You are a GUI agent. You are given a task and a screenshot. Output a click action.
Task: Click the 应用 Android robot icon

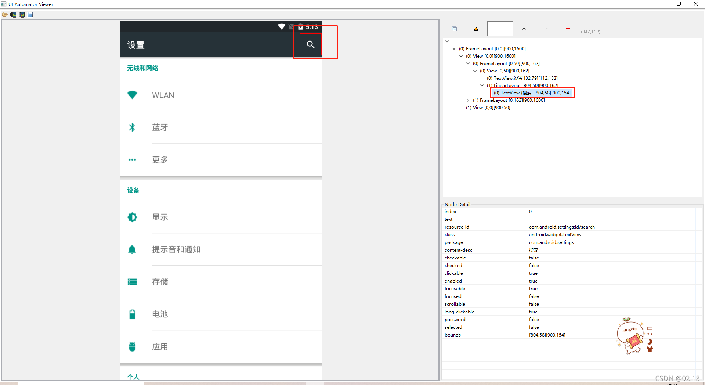click(132, 346)
